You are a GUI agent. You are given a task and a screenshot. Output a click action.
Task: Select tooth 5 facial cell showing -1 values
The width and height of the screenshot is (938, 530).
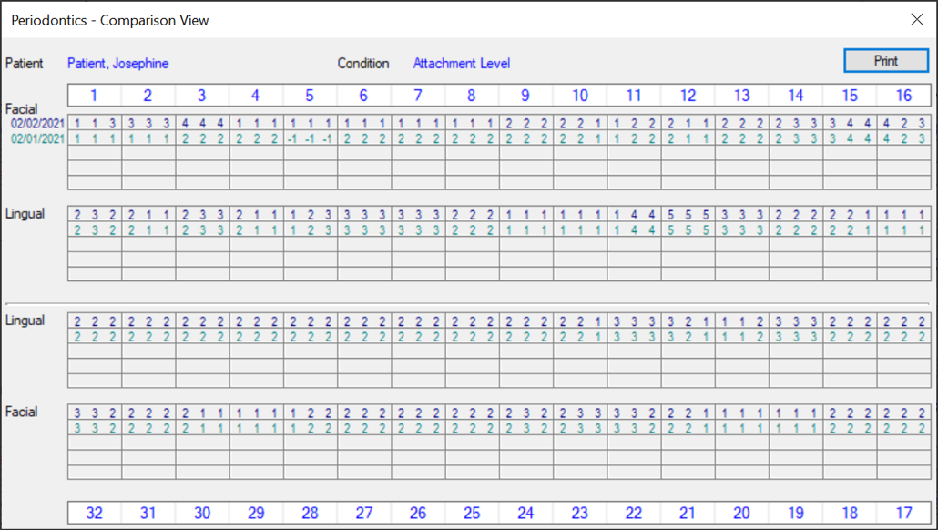310,138
